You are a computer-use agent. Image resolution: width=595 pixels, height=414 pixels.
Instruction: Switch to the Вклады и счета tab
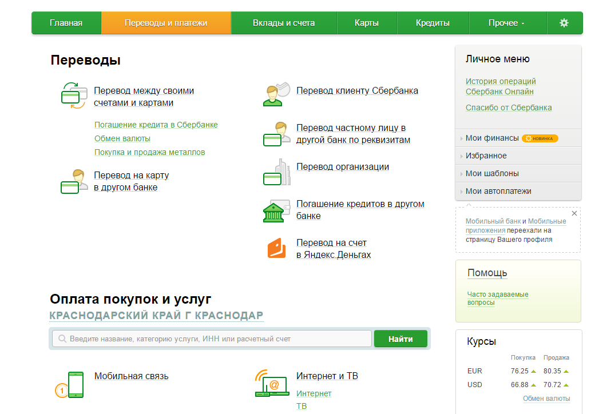click(x=284, y=23)
